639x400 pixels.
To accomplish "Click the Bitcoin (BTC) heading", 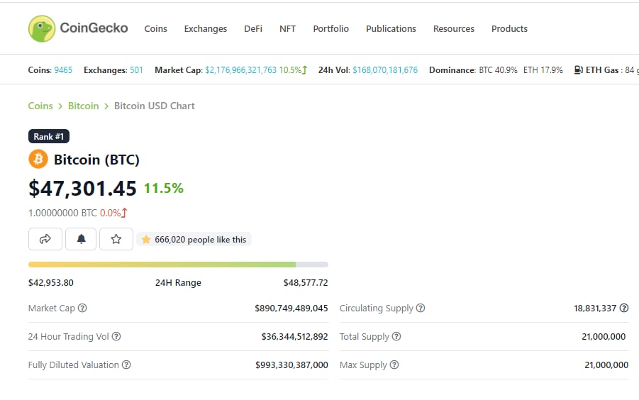I will pos(96,160).
